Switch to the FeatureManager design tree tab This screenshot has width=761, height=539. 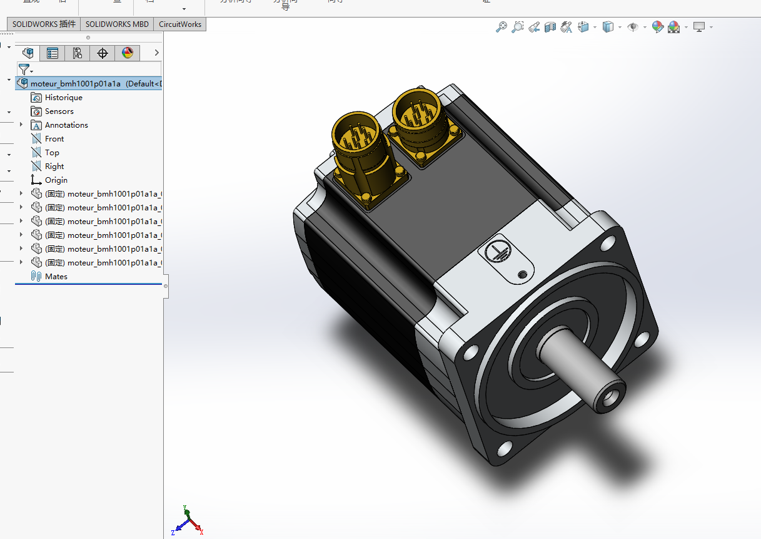tap(28, 53)
